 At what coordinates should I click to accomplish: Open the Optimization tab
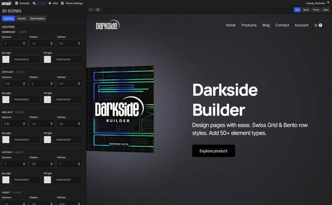tap(37, 18)
